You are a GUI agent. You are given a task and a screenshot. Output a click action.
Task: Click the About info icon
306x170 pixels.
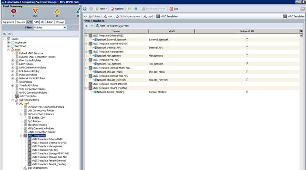click(x=136, y=9)
